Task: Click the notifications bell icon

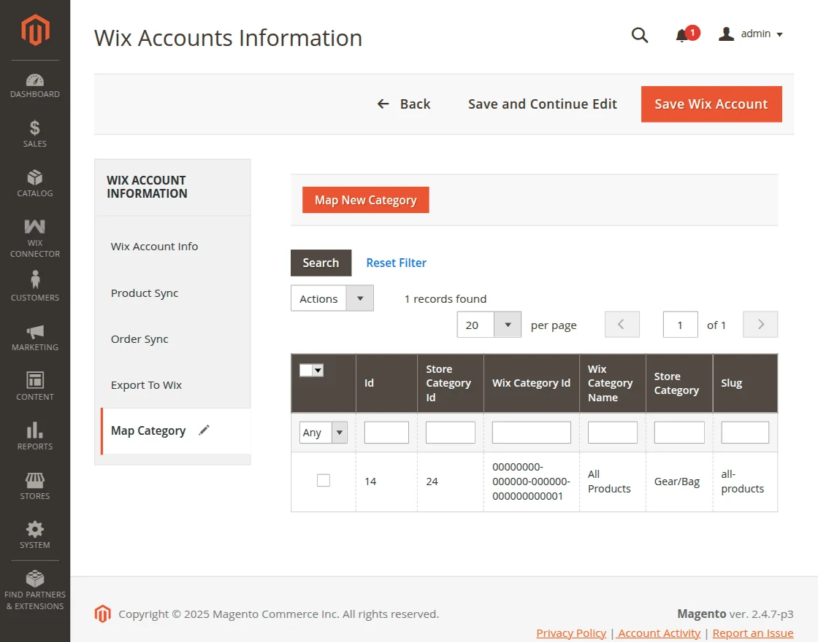Action: [682, 35]
